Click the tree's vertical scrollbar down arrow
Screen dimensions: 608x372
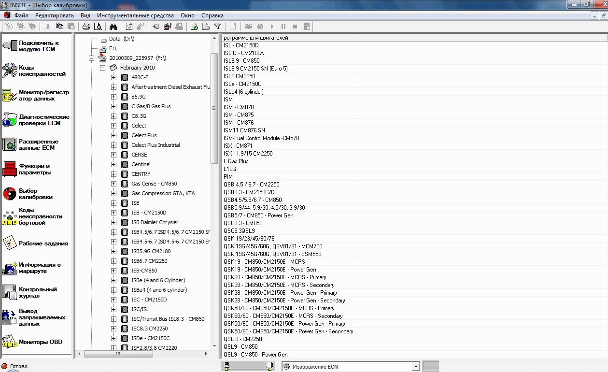(214, 346)
